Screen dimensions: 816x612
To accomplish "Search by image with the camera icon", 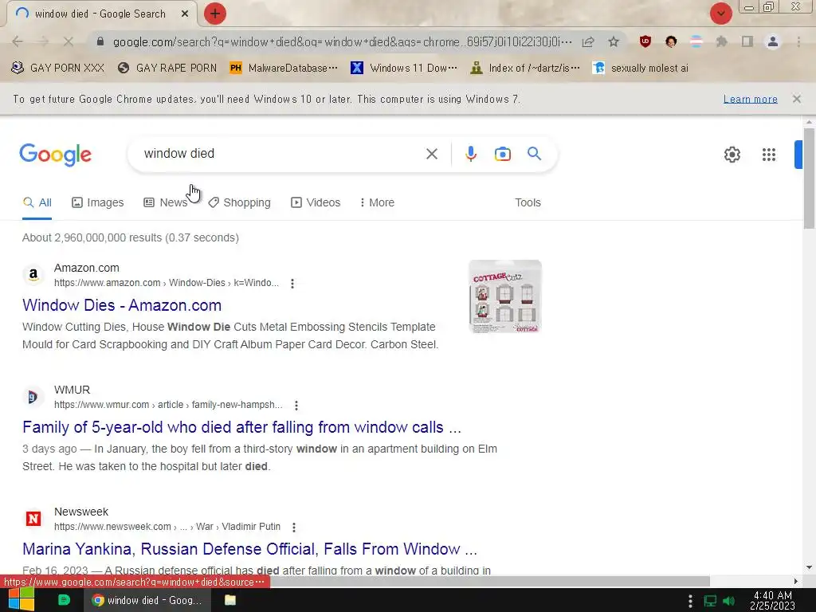I will coord(502,154).
